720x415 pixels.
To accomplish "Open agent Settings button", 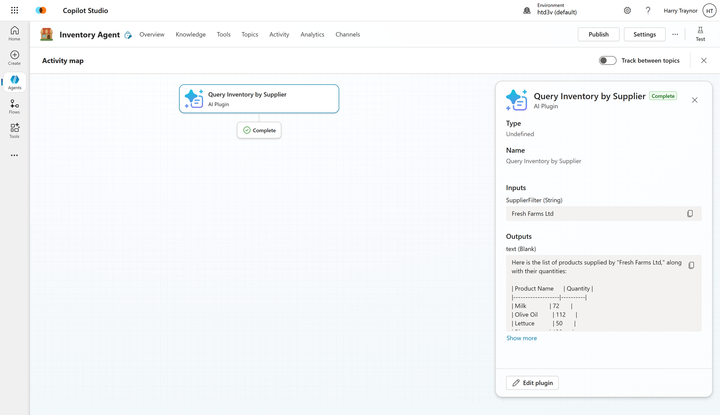I will (x=644, y=34).
